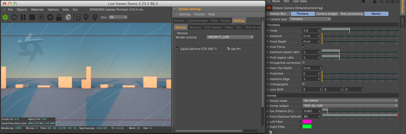
Task: Open the C4D shaders sub-tab
Action: [x=213, y=27]
